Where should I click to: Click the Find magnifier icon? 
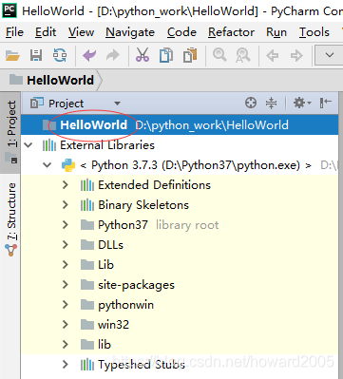tap(219, 55)
